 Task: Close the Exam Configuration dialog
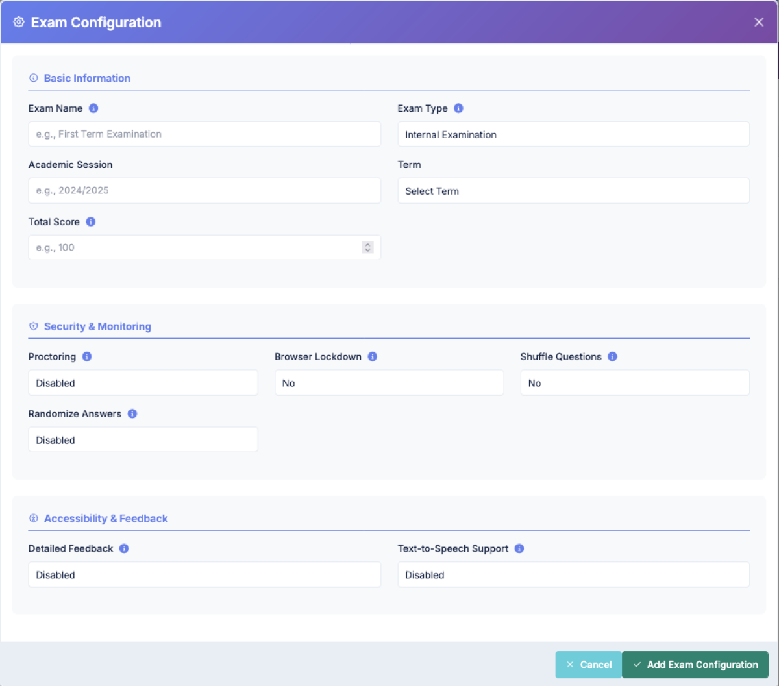click(759, 22)
